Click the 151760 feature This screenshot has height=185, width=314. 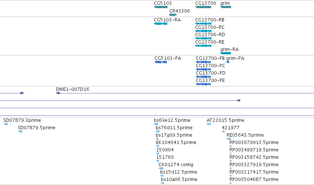point(158,161)
